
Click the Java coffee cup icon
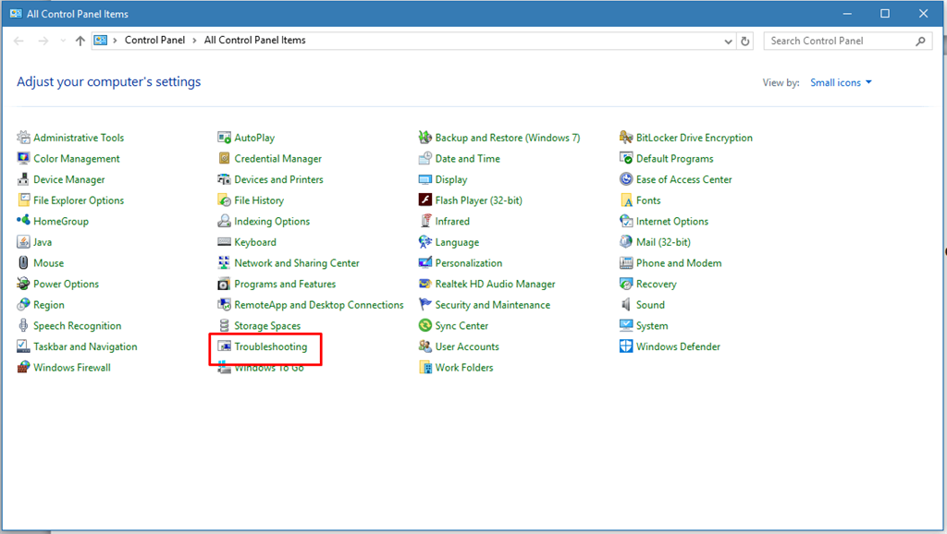pyautogui.click(x=24, y=242)
